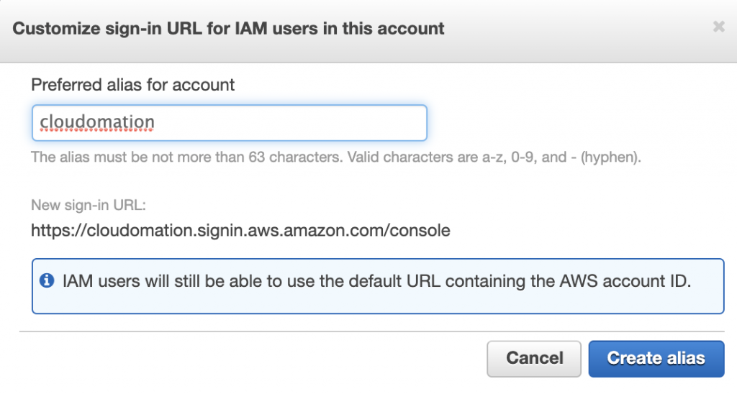The height and width of the screenshot is (394, 737).
Task: Click empty space inside alias field's right side
Action: click(324, 123)
